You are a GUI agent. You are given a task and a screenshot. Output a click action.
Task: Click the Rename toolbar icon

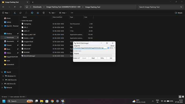click(32, 13)
